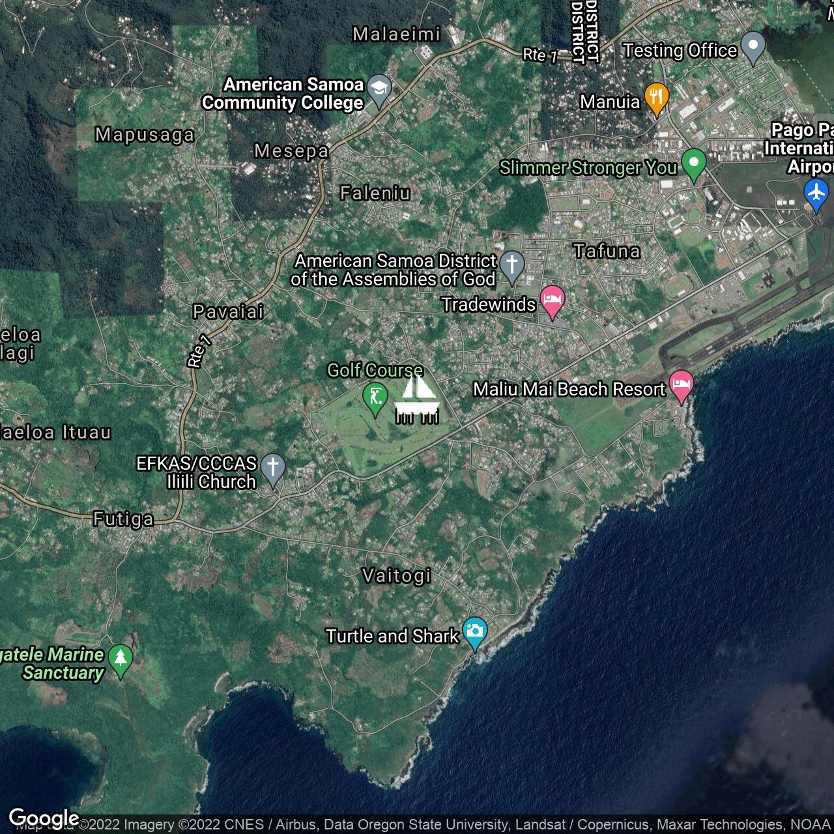Screen dimensions: 834x834
Task: Click the Assemblies of God church pin
Action: (512, 266)
